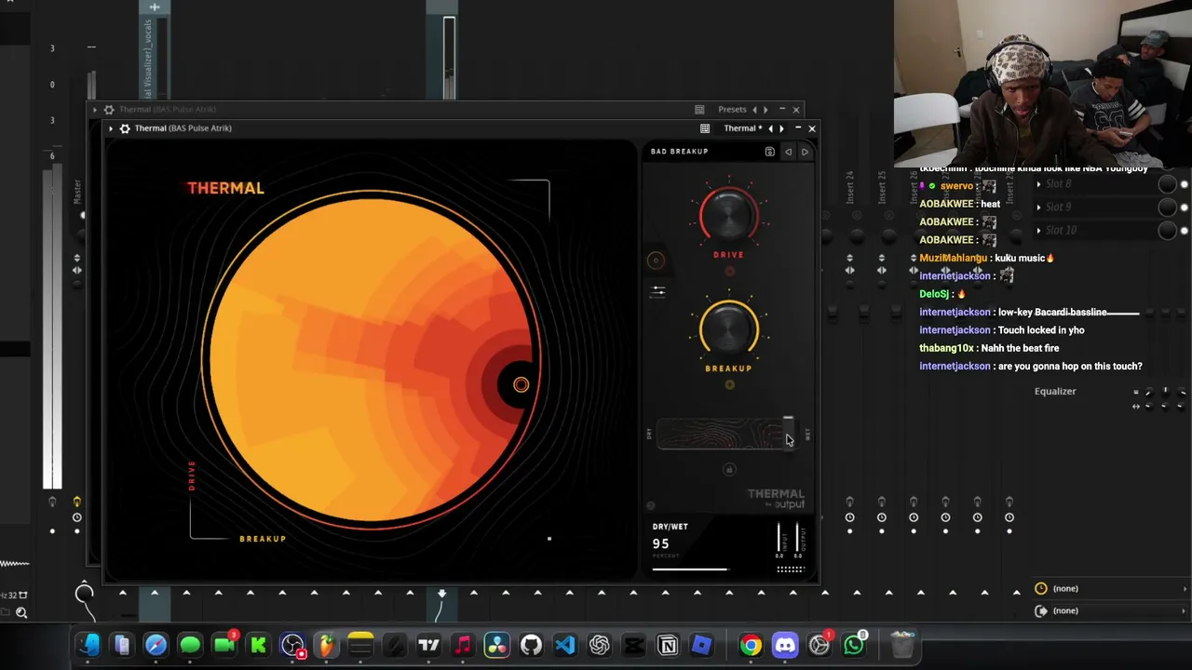Expand mixer Slot 9

1039,208
